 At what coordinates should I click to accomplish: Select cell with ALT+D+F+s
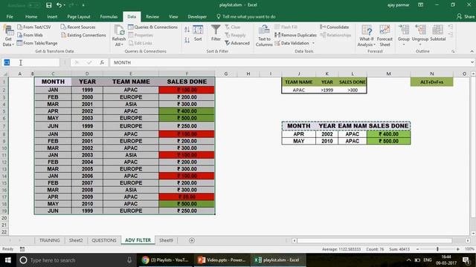[431, 82]
